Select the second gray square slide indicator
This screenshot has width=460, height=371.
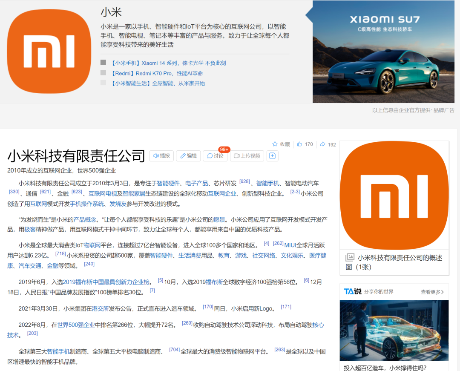pos(103,72)
